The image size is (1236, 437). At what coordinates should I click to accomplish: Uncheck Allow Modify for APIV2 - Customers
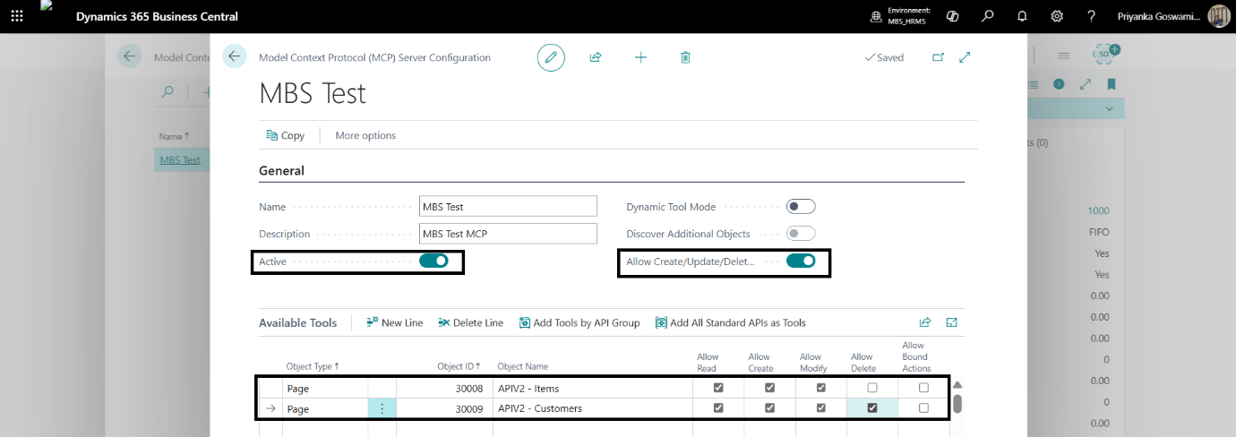(x=821, y=408)
